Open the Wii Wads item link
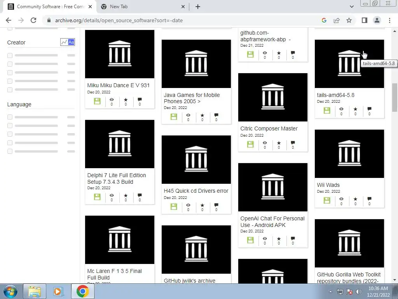The height and width of the screenshot is (299, 398). (328, 185)
